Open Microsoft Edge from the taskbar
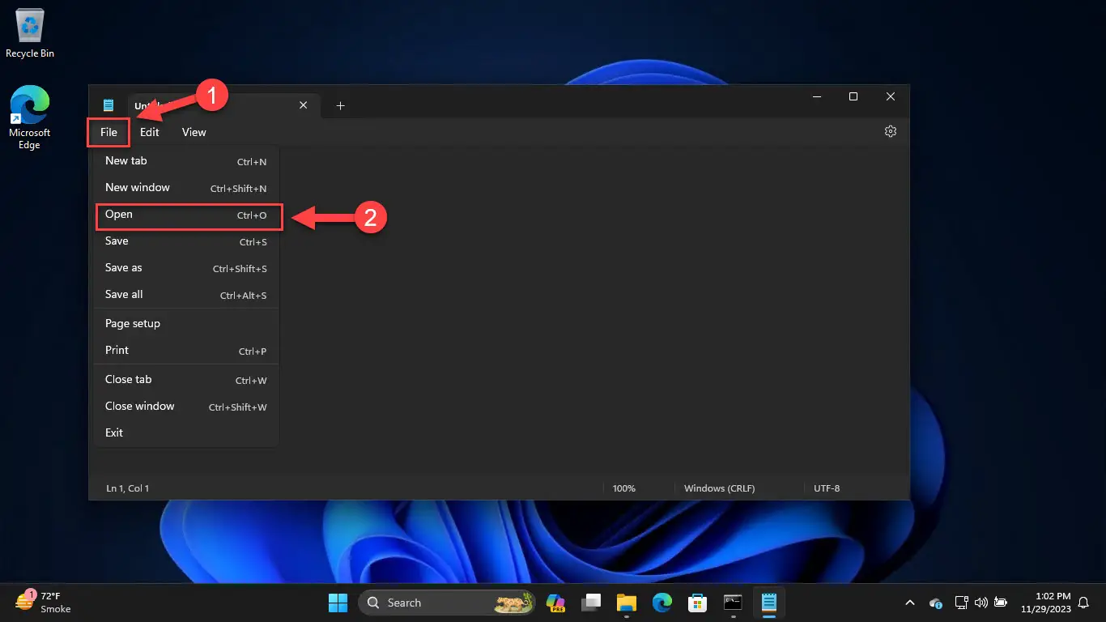The width and height of the screenshot is (1106, 622). coord(662,603)
